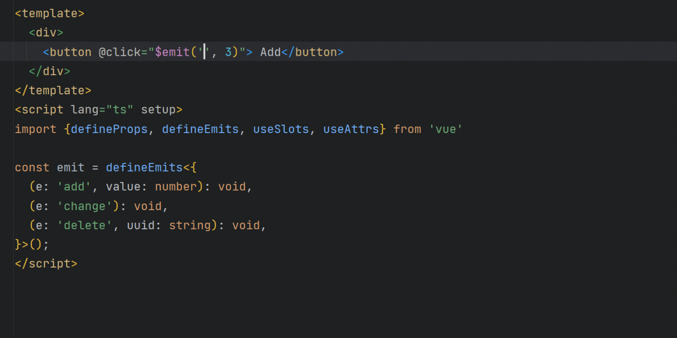Screen dimensions: 677x338
Task: Click the 'vue' module string
Action: tap(446, 129)
